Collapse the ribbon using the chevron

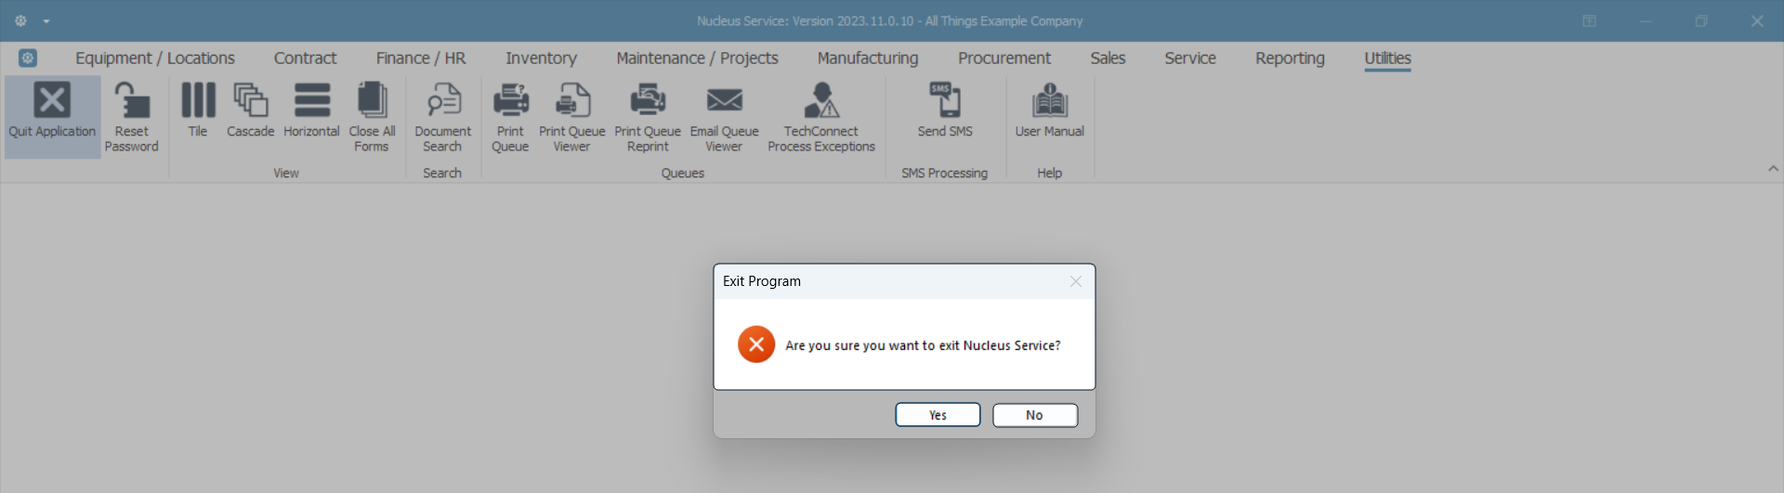pos(1773,169)
